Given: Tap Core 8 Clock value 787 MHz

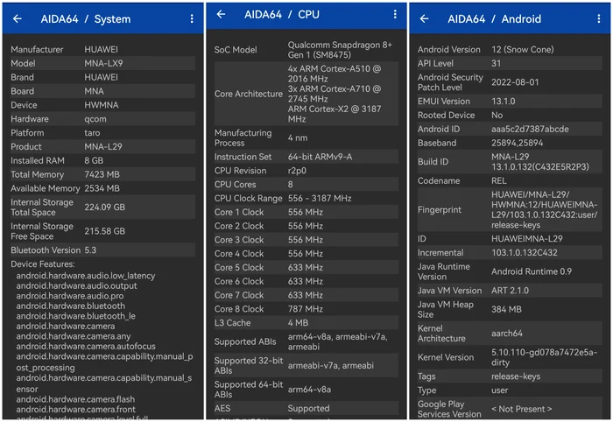Looking at the screenshot, I should click(306, 309).
